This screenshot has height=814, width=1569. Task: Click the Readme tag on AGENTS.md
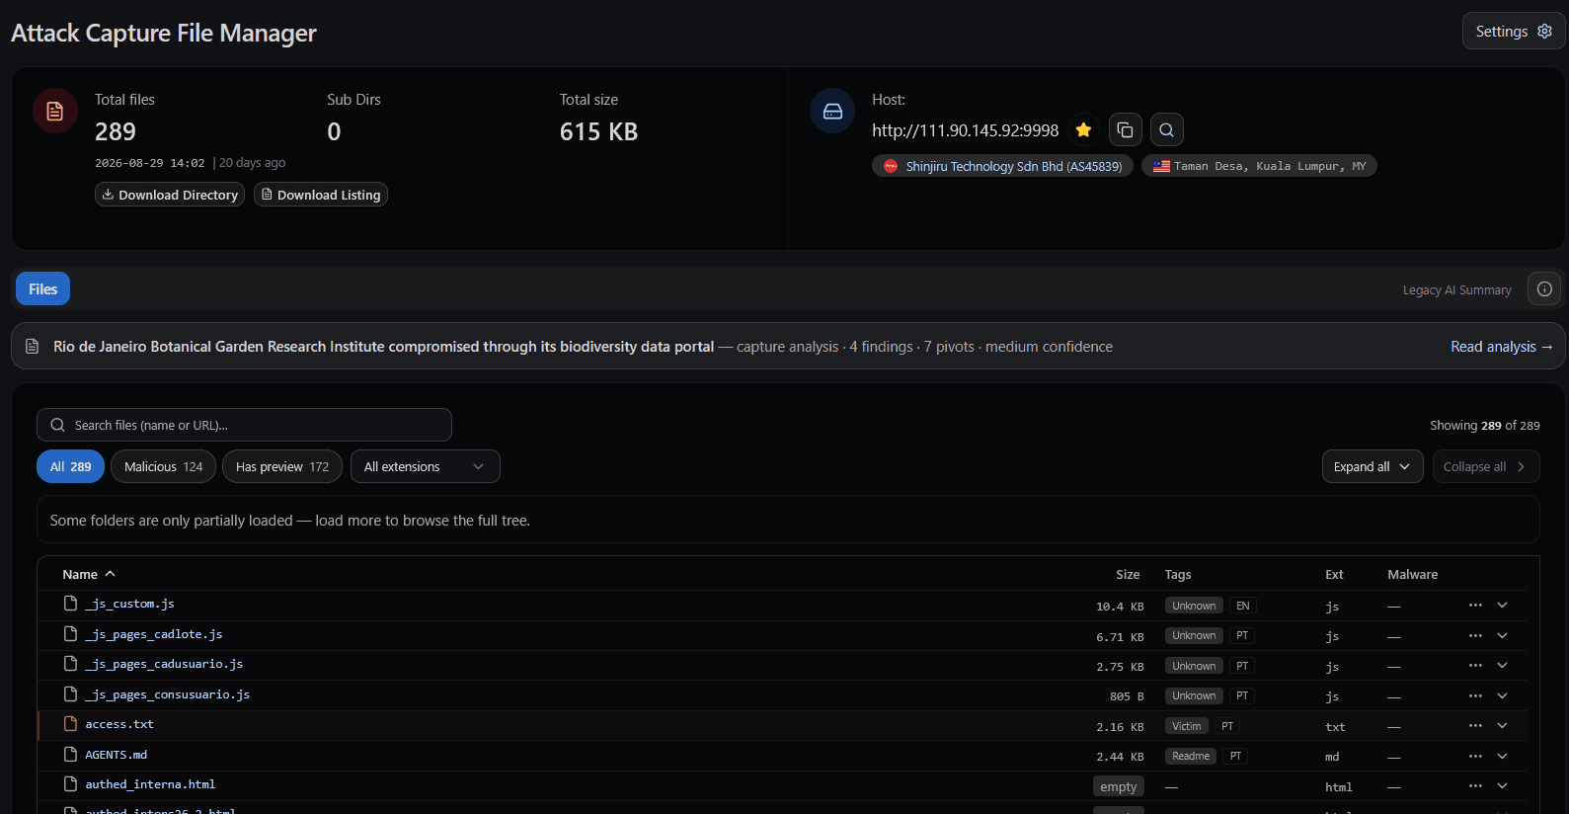[x=1191, y=757]
